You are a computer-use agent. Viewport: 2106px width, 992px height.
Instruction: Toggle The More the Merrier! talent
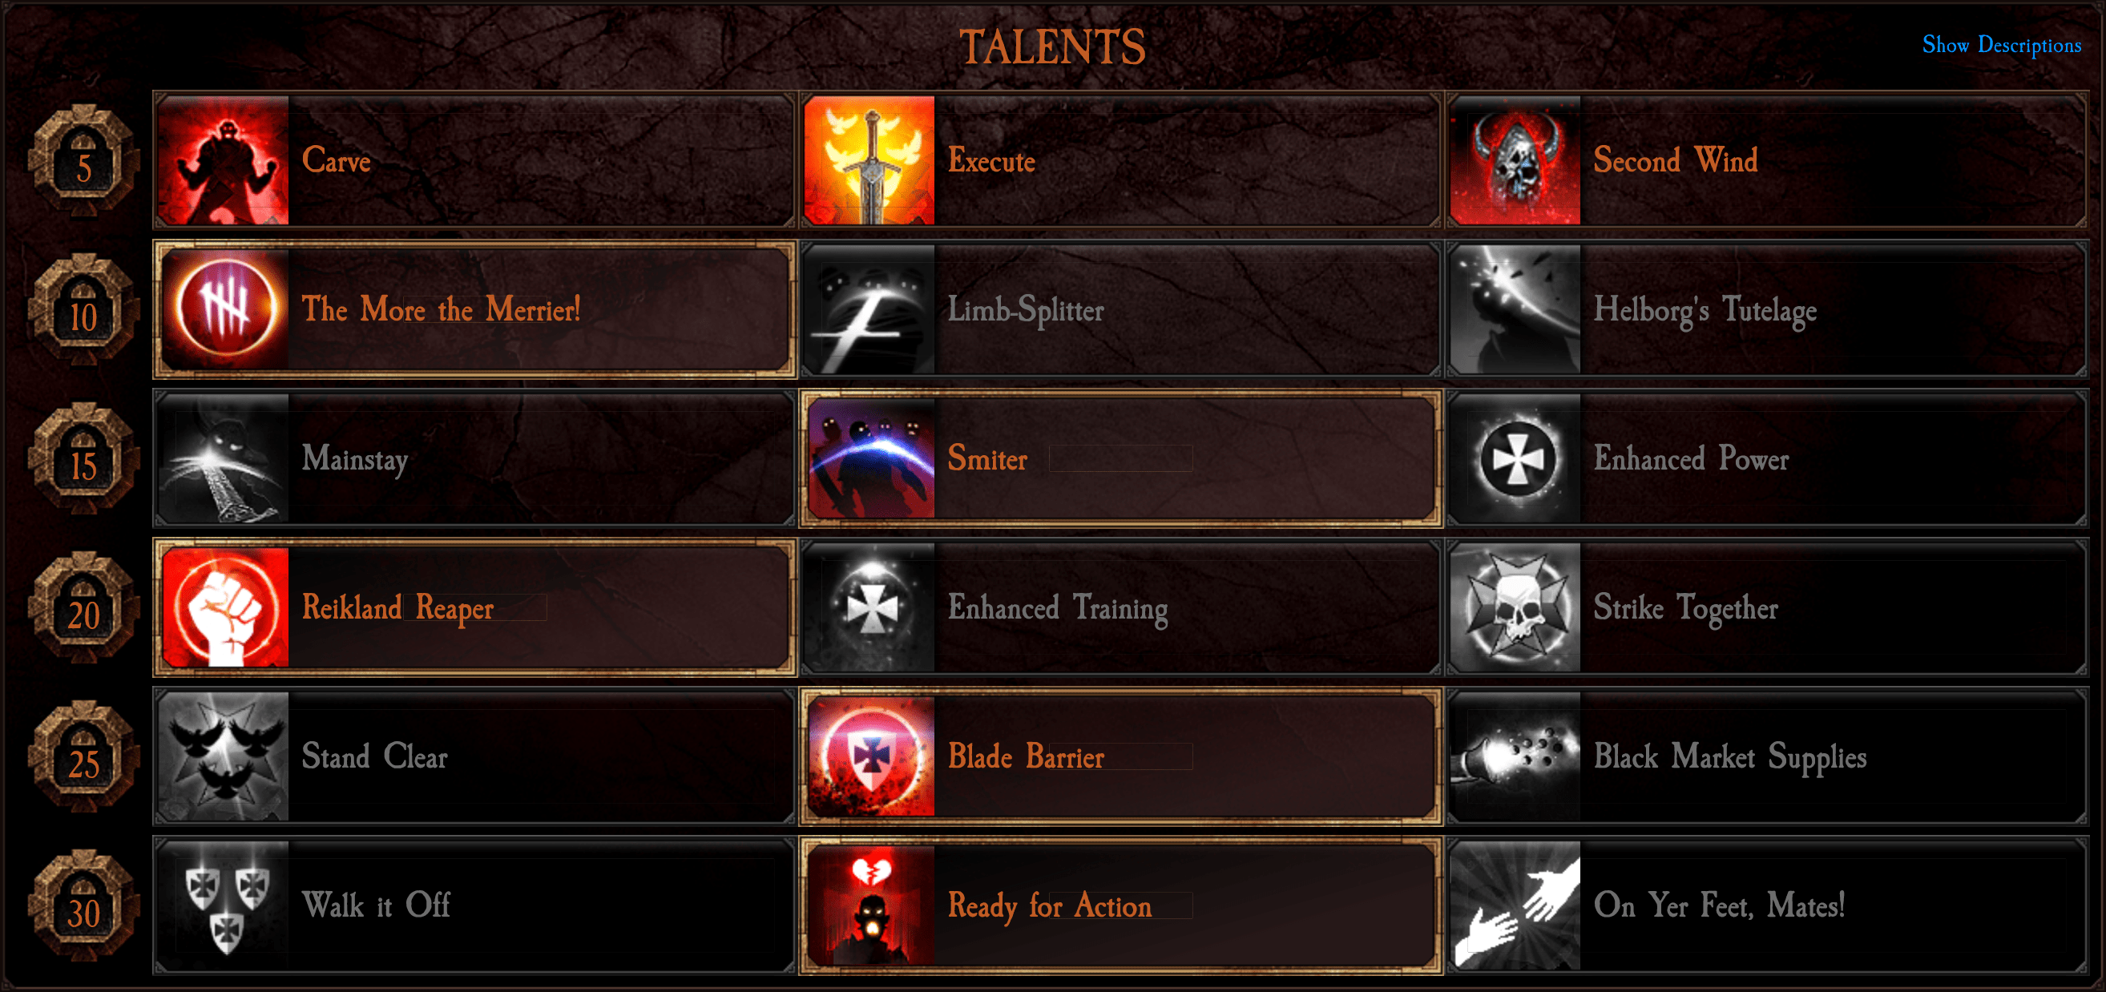coord(474,308)
